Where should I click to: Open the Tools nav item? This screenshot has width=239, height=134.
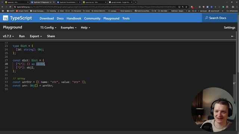(126, 18)
